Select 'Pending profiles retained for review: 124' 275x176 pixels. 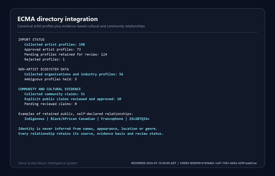coord(66,54)
